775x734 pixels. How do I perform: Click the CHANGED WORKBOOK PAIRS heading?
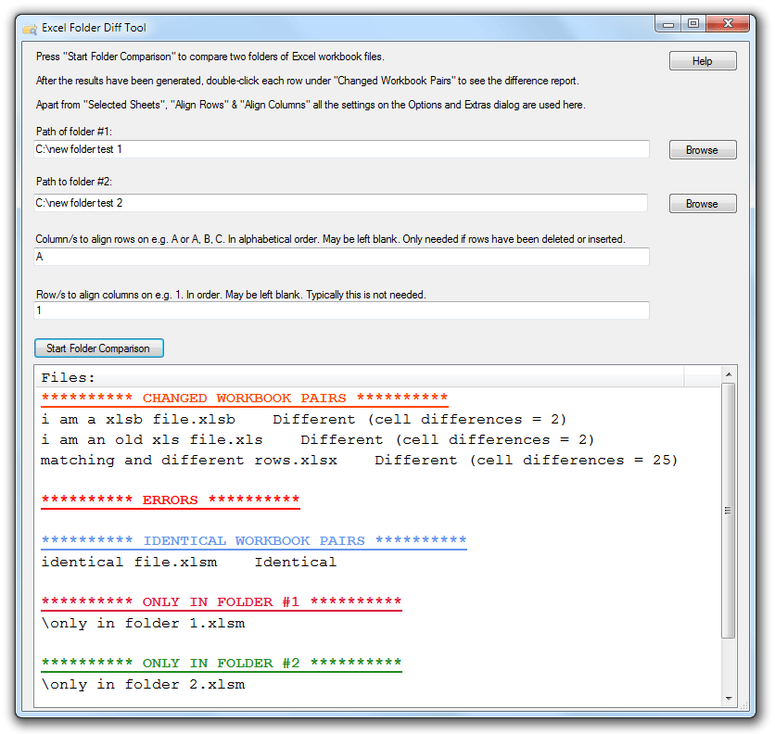[244, 398]
